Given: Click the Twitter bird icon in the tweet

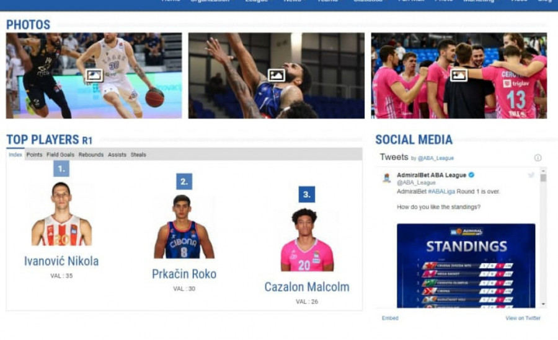Looking at the screenshot, I should click(531, 176).
